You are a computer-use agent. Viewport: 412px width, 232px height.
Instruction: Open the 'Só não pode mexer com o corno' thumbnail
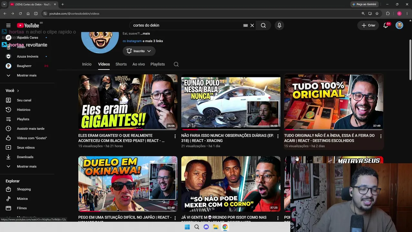pyautogui.click(x=231, y=184)
